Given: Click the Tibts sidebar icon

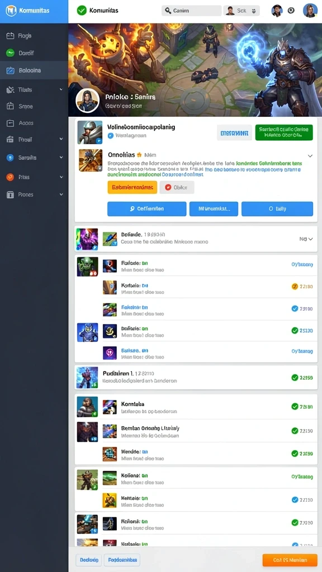Looking at the screenshot, I should (x=10, y=90).
